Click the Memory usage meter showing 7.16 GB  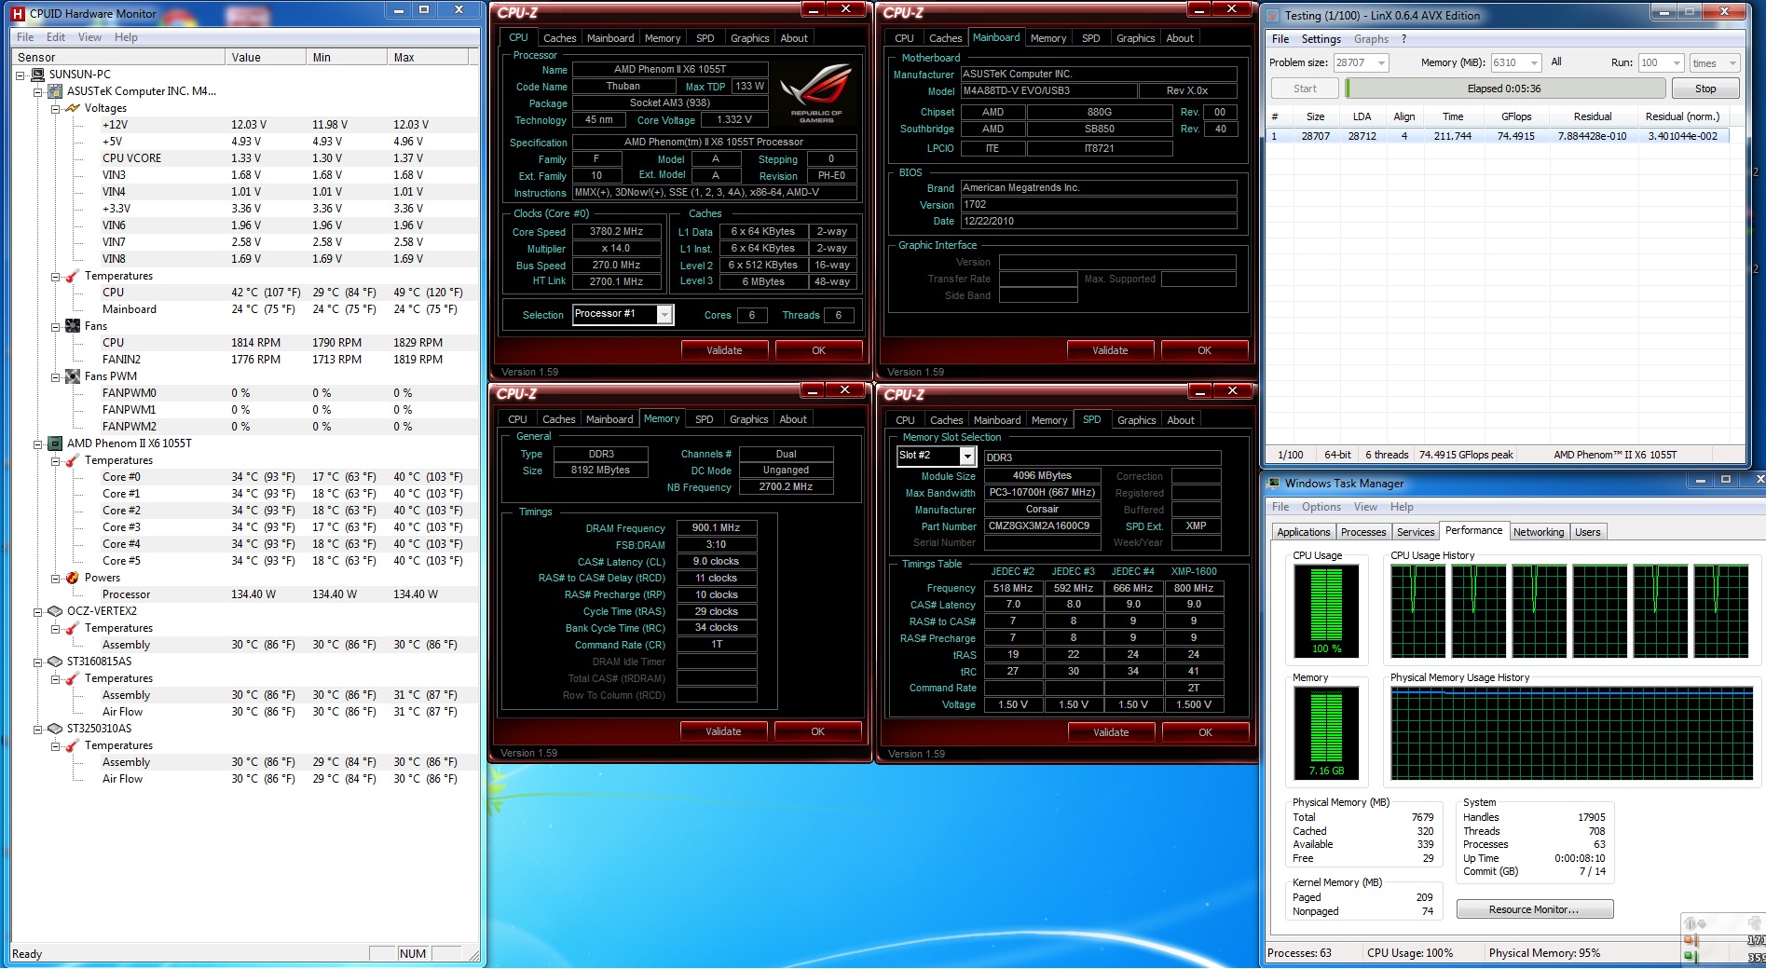(x=1327, y=732)
